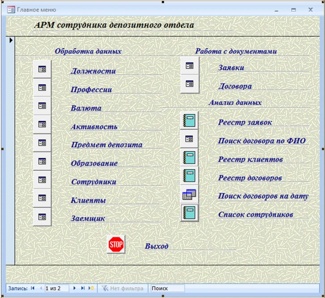
Task: Click the Реестр заявок label
Action: click(x=245, y=122)
